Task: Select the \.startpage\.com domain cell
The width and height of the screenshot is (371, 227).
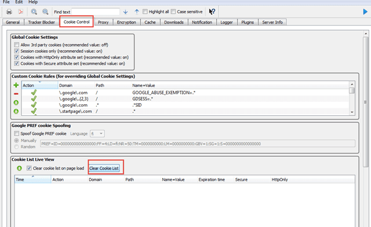Action: tap(75, 111)
